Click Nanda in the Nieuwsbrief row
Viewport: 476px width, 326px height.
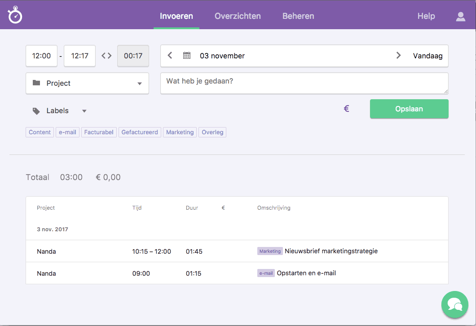(x=46, y=251)
